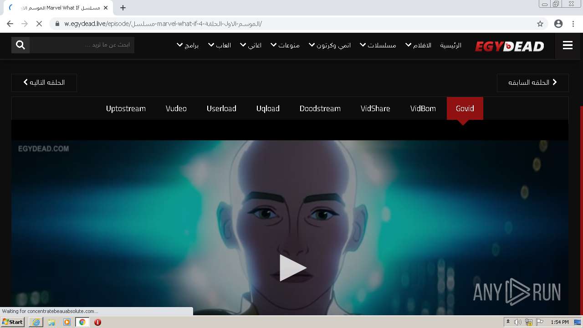Bookmark this page with star icon
This screenshot has height=328, width=583.
[540, 24]
